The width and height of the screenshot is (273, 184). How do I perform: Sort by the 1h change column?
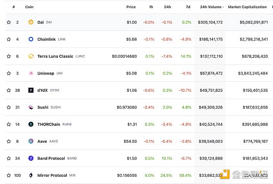click(152, 7)
